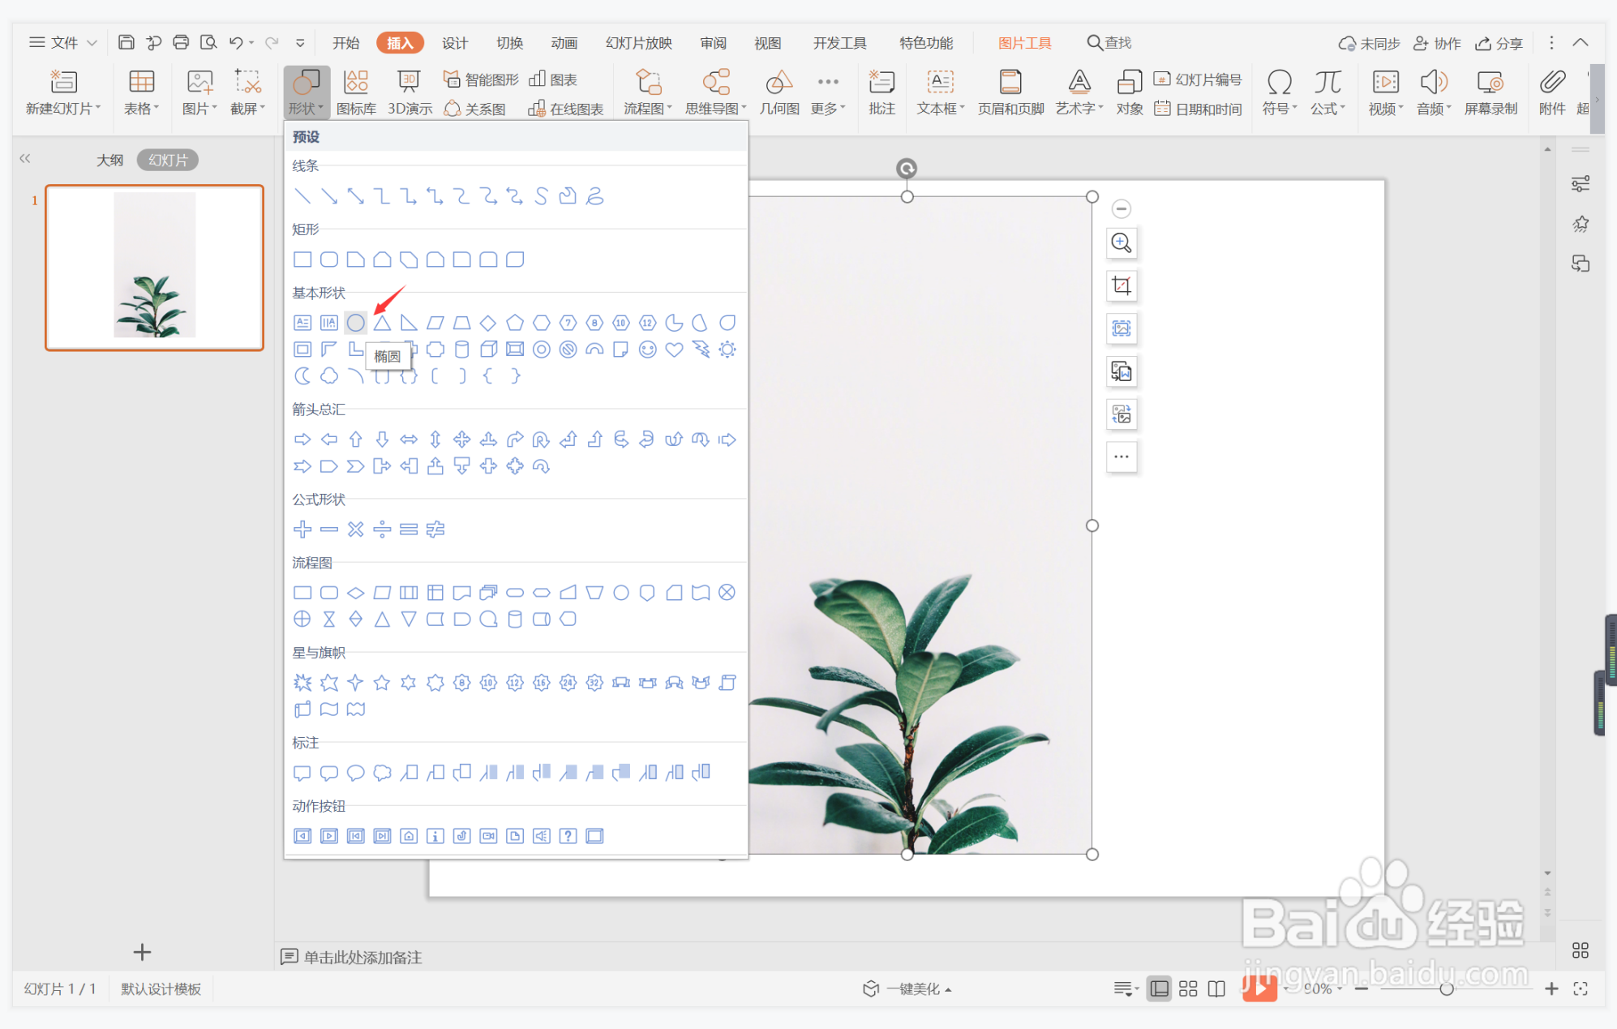This screenshot has height=1029, width=1617.
Task: Select slide 1 thumbnail
Action: coord(154,268)
